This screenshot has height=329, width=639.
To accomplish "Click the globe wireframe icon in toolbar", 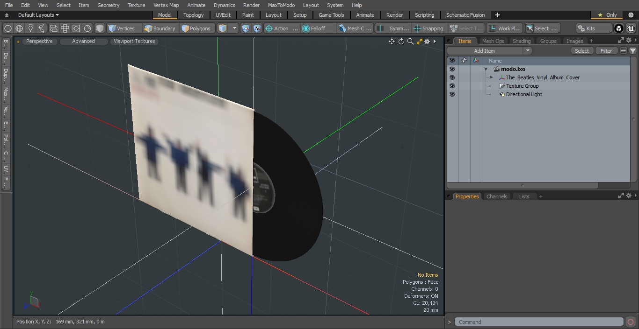I will pos(19,28).
